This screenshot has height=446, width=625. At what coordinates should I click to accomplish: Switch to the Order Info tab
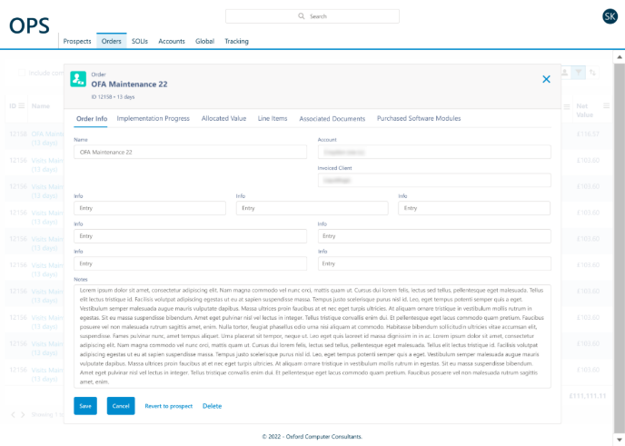pyautogui.click(x=92, y=119)
